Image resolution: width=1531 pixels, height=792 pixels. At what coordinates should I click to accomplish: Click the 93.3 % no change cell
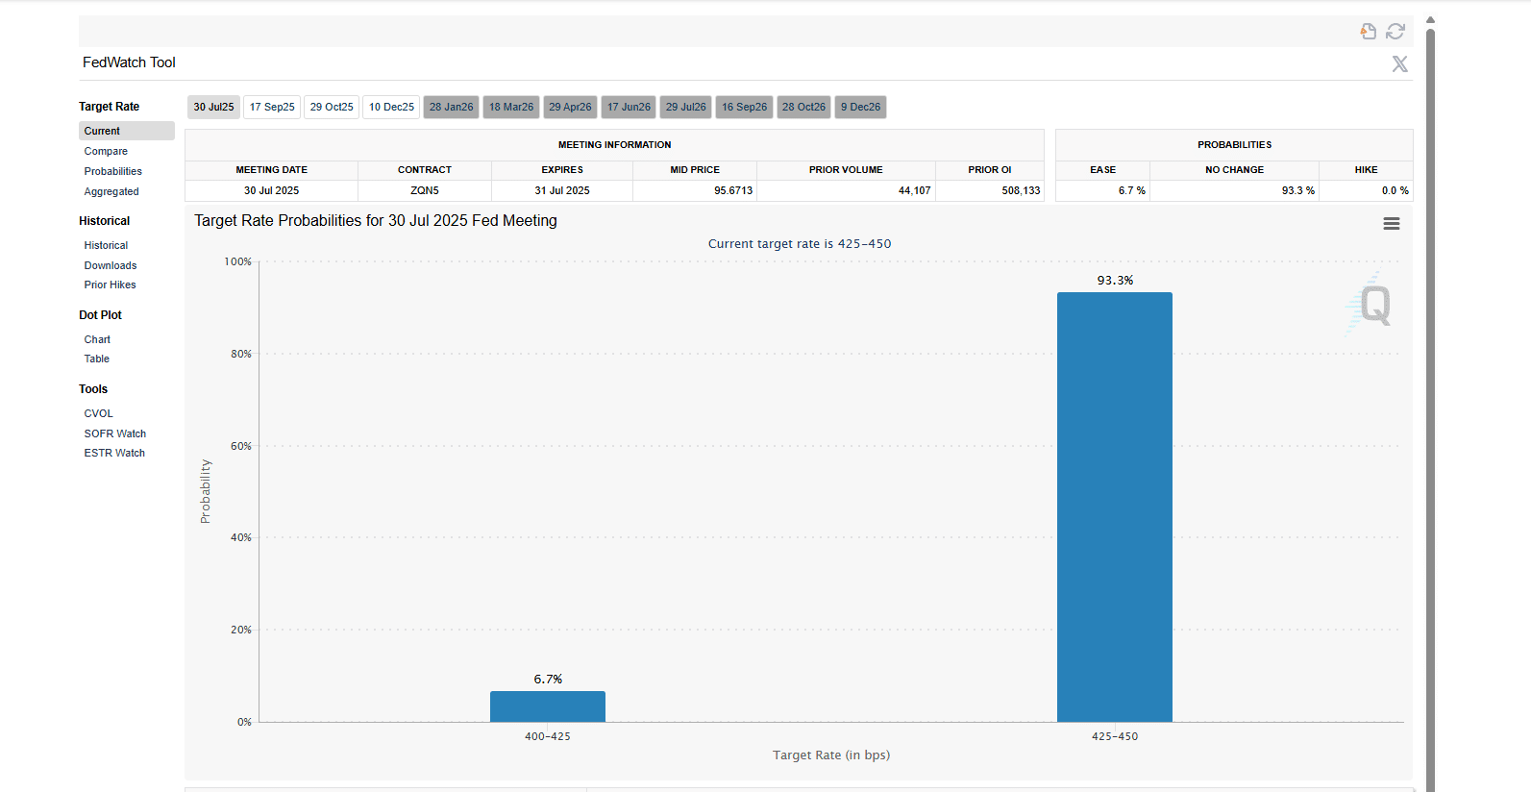coord(1235,190)
